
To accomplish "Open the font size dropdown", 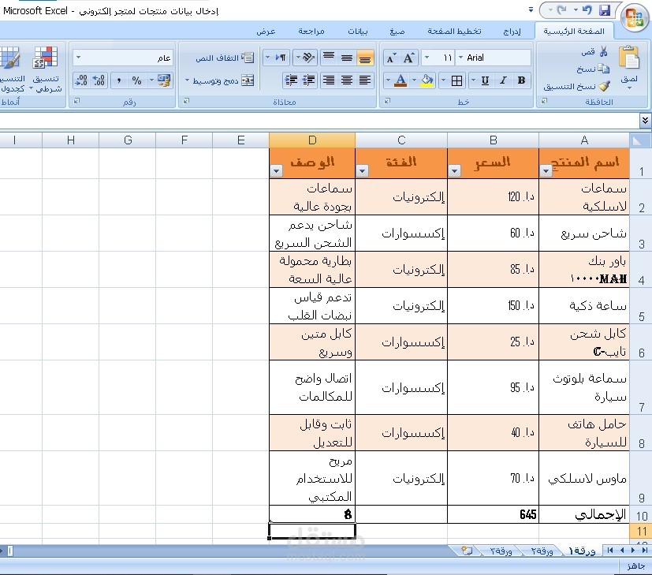I will [x=427, y=58].
